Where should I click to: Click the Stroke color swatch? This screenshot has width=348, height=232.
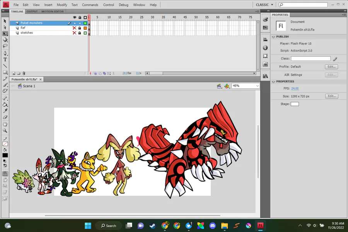(x=5, y=144)
